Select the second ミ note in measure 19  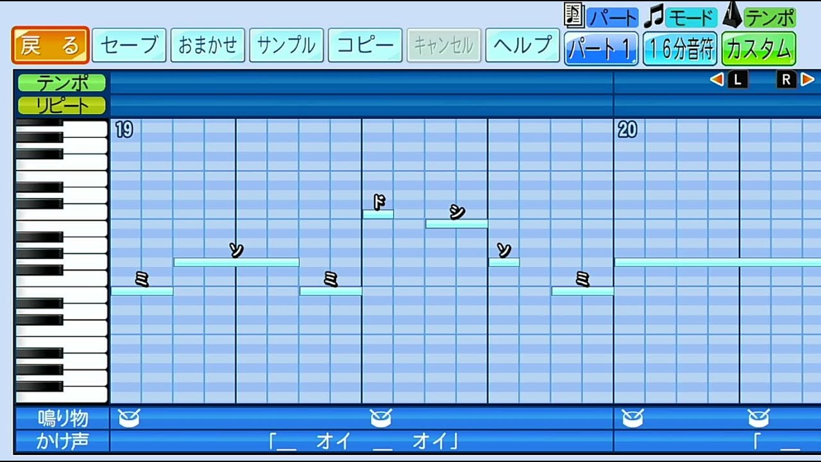click(330, 291)
